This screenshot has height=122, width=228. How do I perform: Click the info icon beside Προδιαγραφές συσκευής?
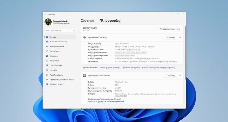(x=84, y=37)
